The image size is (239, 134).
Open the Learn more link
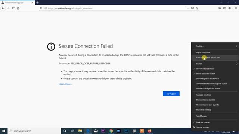click(x=65, y=84)
